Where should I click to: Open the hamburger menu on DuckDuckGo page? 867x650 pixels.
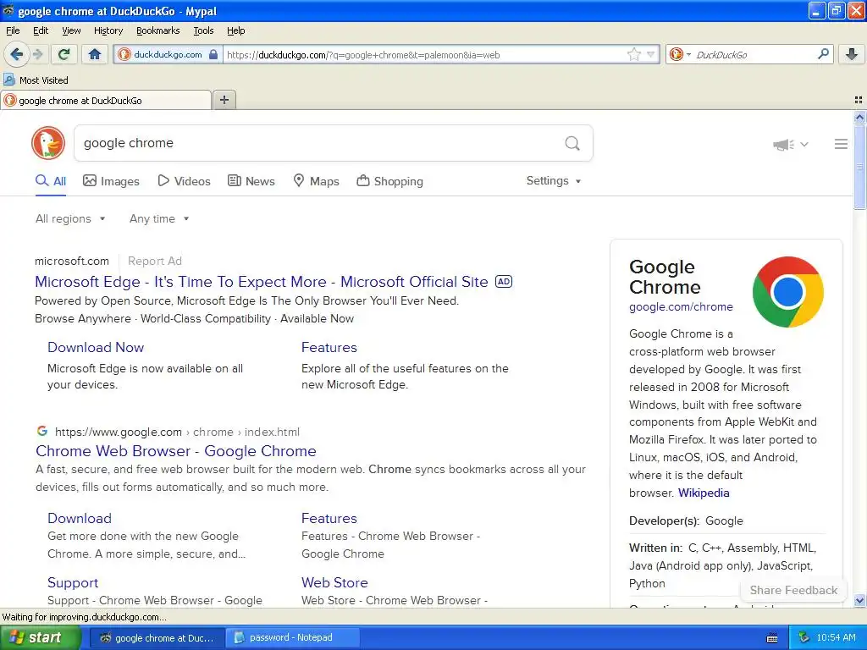[x=841, y=144]
